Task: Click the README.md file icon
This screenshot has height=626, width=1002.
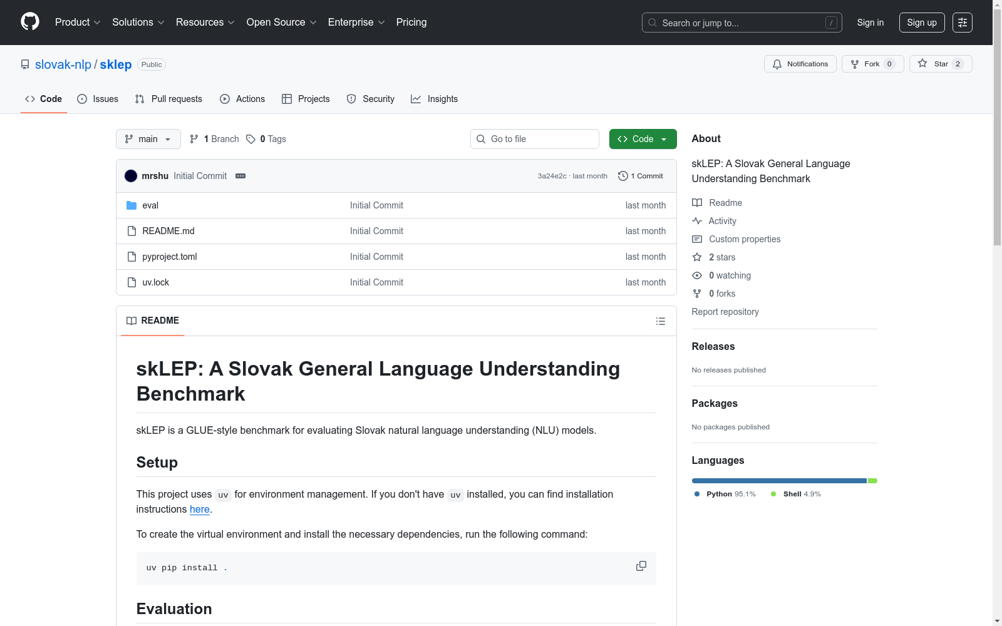Action: pos(132,231)
